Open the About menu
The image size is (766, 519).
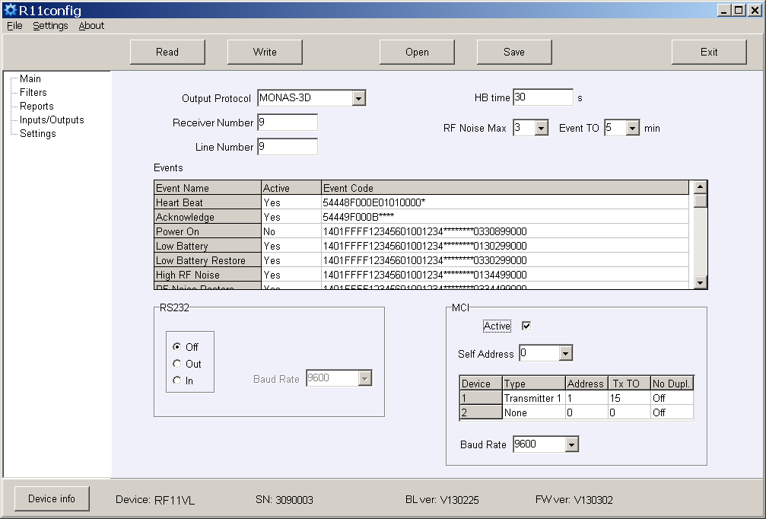click(x=91, y=25)
